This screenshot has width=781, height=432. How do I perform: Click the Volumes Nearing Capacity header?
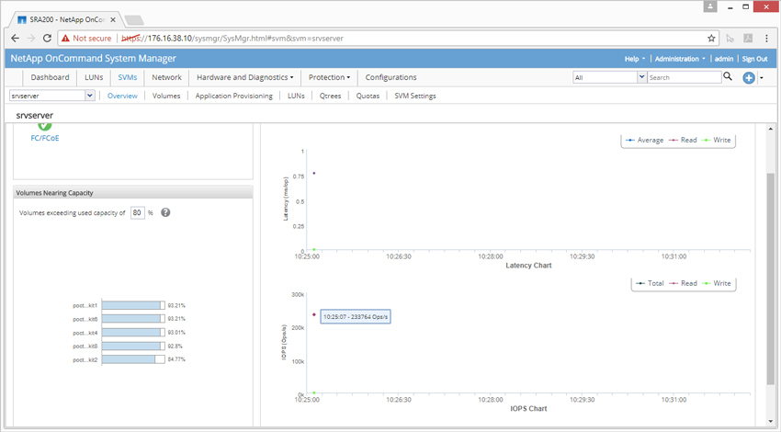[133, 193]
